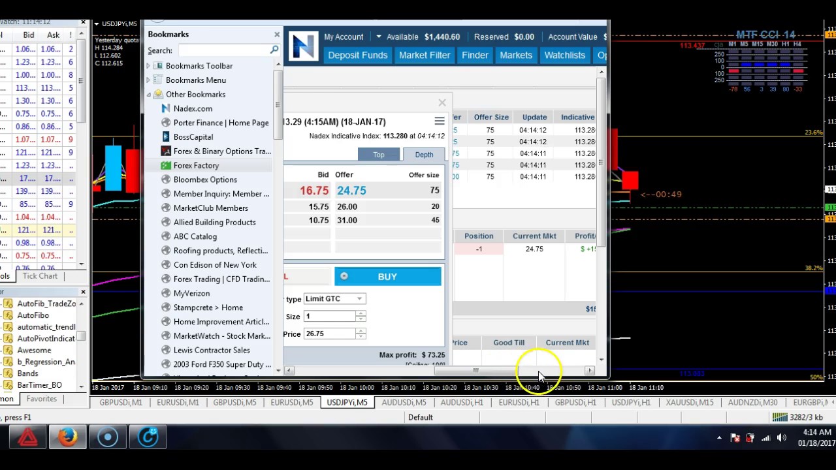Screen dimensions: 836x470
Task: Select the Forex Factory bookmark
Action: tap(196, 166)
